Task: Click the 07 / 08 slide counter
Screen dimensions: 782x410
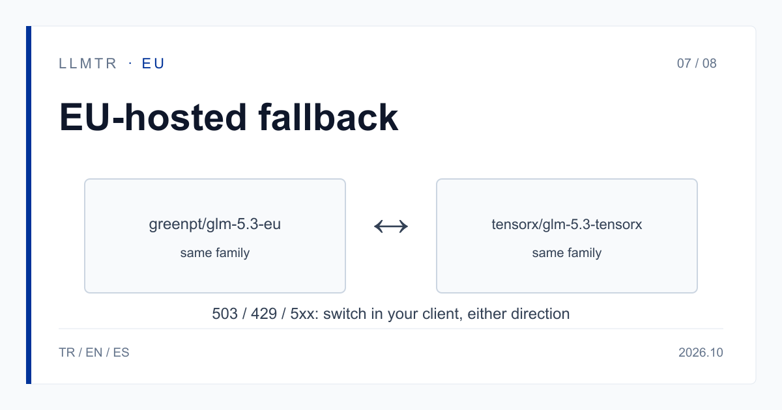Action: pyautogui.click(x=697, y=63)
